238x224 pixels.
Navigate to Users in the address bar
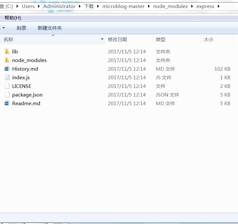[x=28, y=6]
